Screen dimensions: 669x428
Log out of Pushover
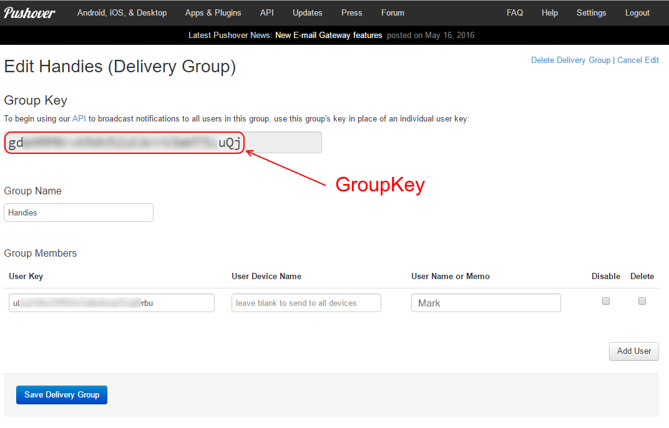(637, 13)
